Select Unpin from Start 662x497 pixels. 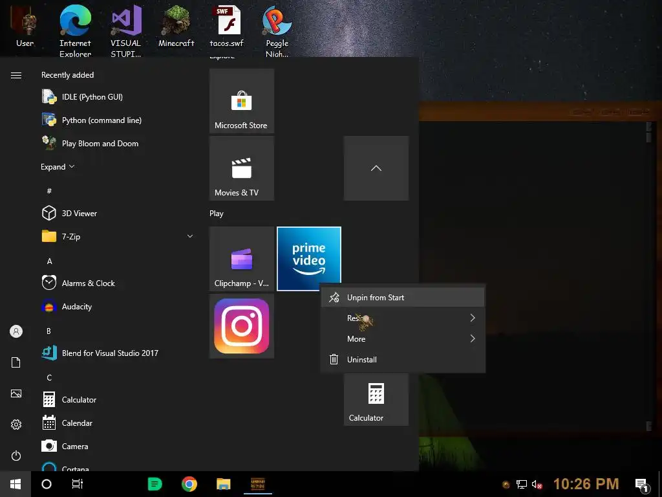(403, 298)
